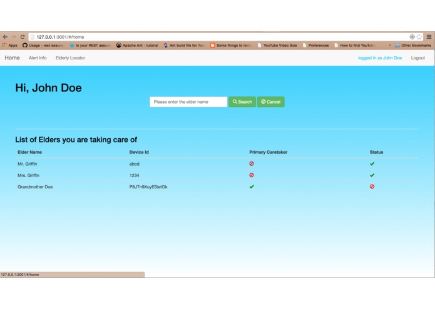Click 'List of Elders you are taking care of' heading
Viewport: 435px width, 309px height.
76,139
